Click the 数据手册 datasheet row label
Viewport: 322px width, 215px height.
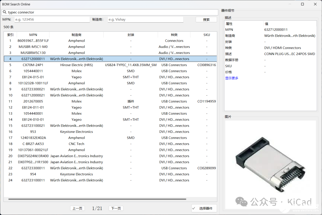(232, 60)
